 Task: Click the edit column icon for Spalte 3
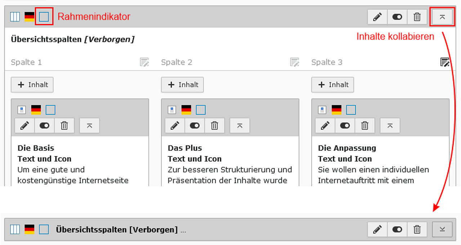tap(445, 62)
